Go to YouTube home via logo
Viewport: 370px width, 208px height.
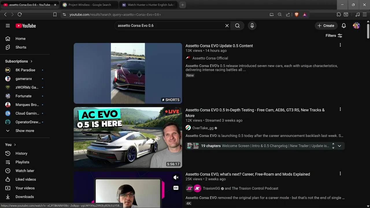[26, 26]
